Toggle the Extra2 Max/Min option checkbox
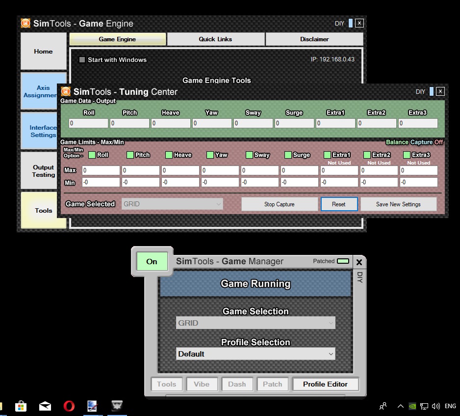The width and height of the screenshot is (460, 416). (367, 155)
